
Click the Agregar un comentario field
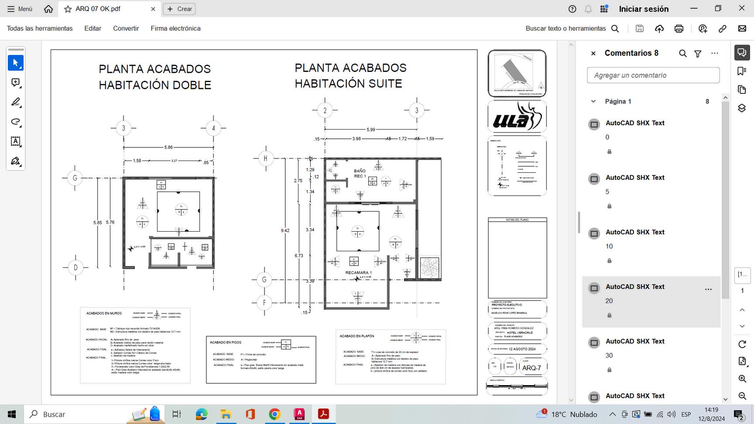(x=653, y=75)
